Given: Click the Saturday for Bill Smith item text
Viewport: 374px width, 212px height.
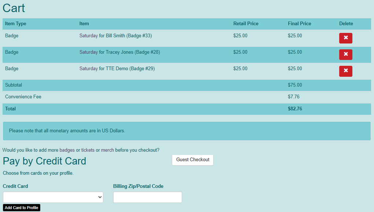Looking at the screenshot, I should coord(115,35).
